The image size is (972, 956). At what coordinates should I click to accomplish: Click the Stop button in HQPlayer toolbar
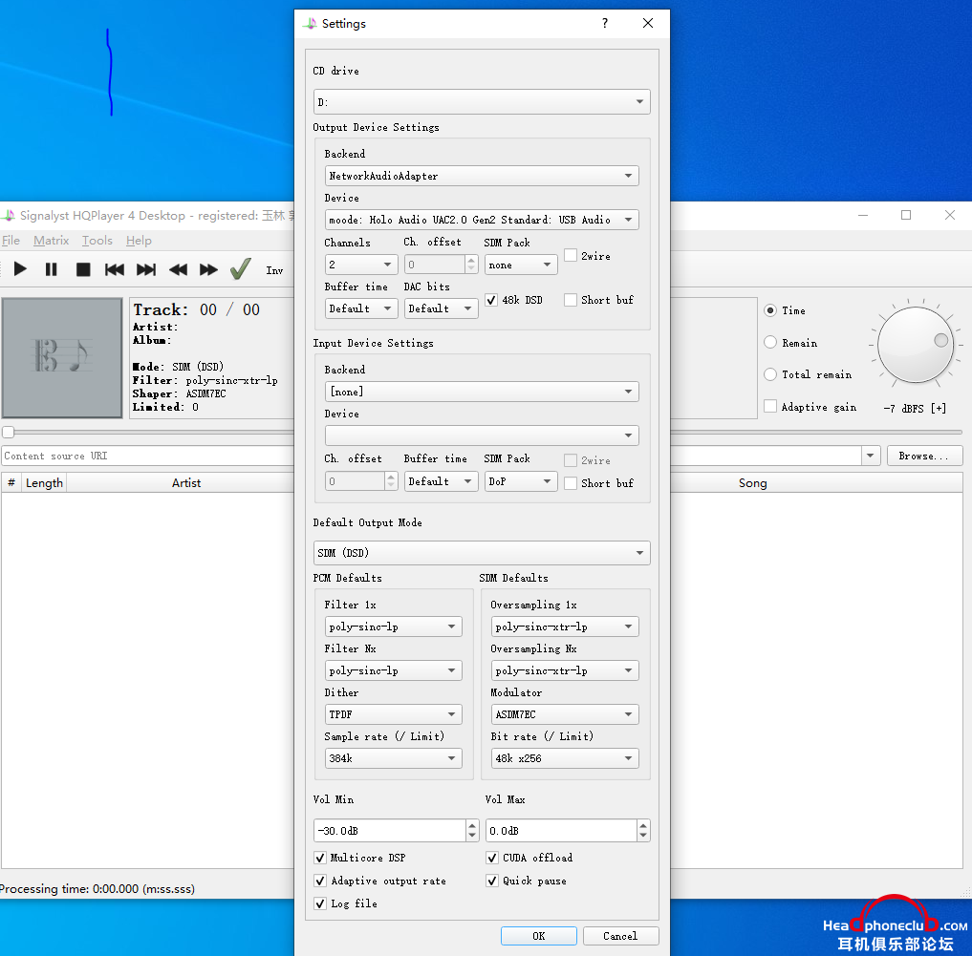point(83,269)
